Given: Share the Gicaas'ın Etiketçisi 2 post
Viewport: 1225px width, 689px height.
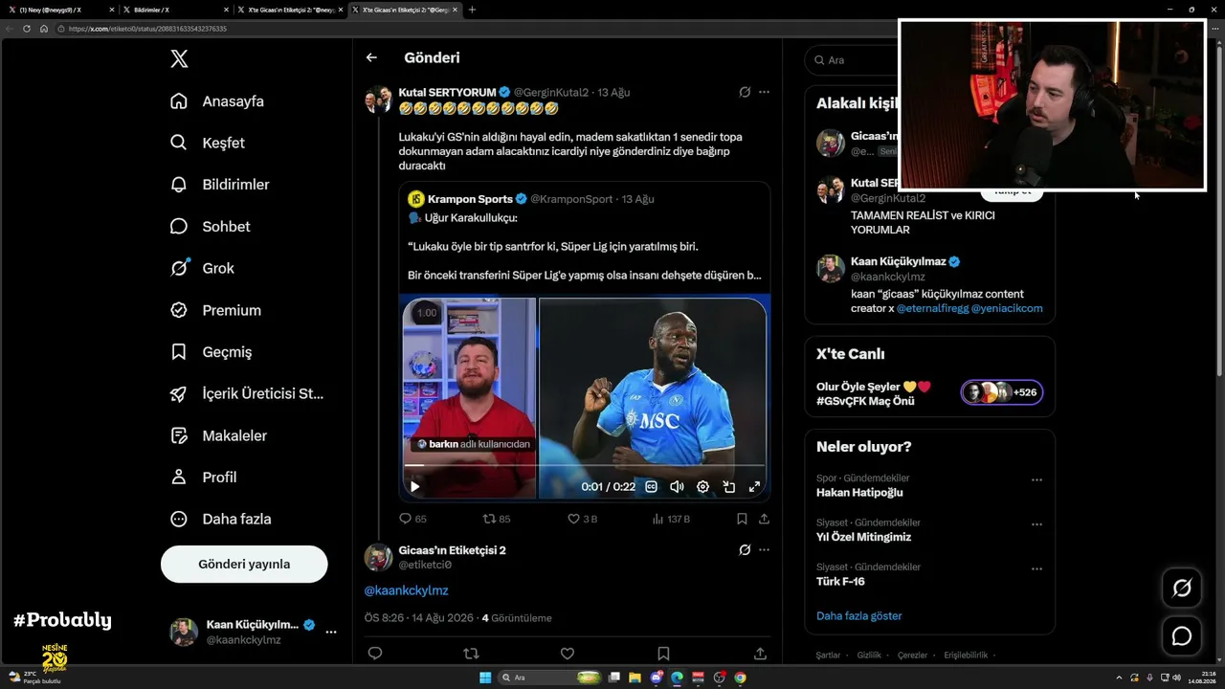Looking at the screenshot, I should 760,654.
